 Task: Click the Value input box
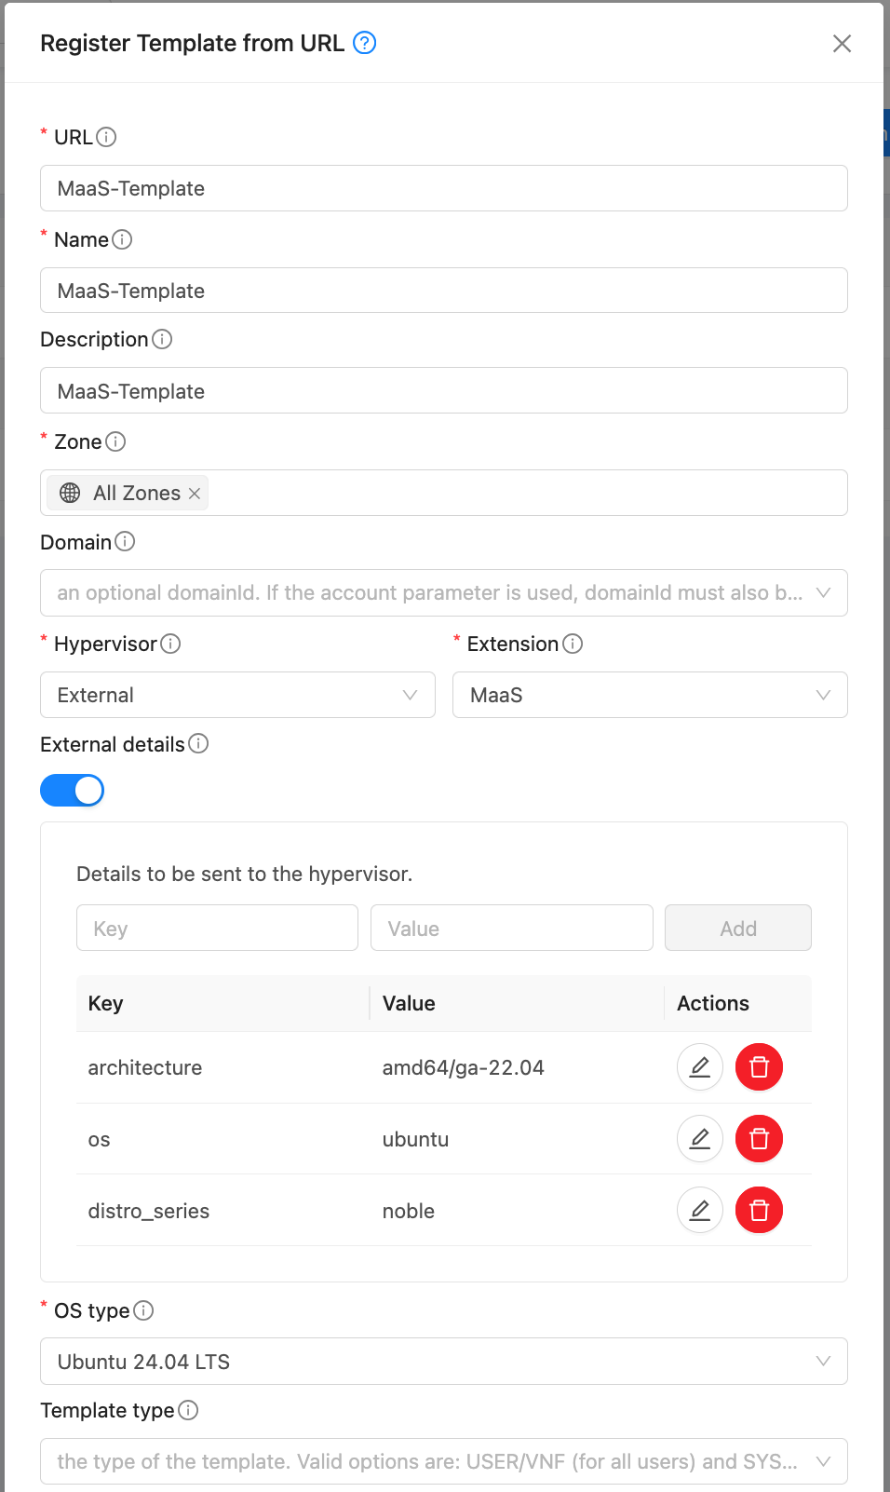pos(512,928)
